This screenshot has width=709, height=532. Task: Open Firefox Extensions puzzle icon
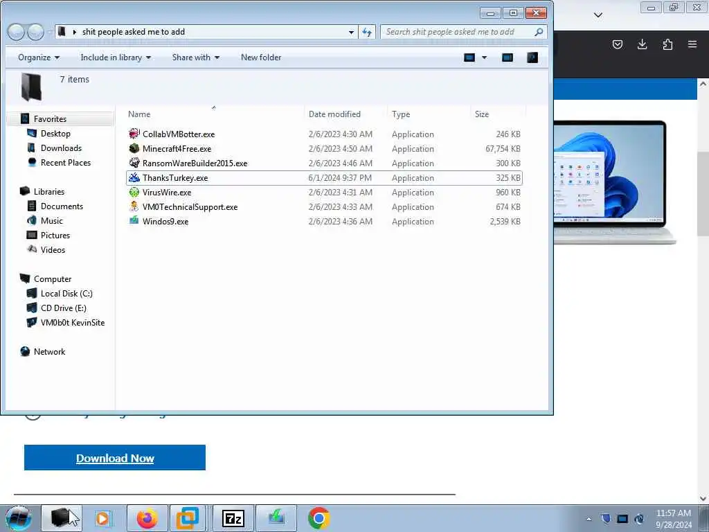click(x=667, y=44)
